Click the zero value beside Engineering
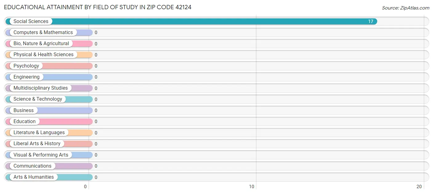Viewport: 433px width, 194px height. pos(96,77)
